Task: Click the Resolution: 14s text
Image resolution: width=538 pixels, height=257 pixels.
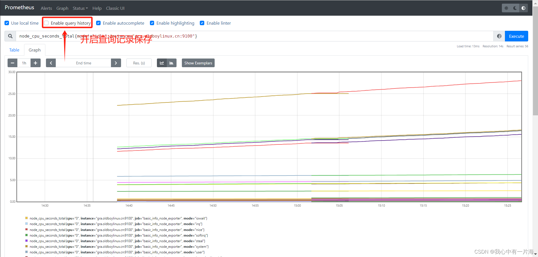Action: click(493, 46)
